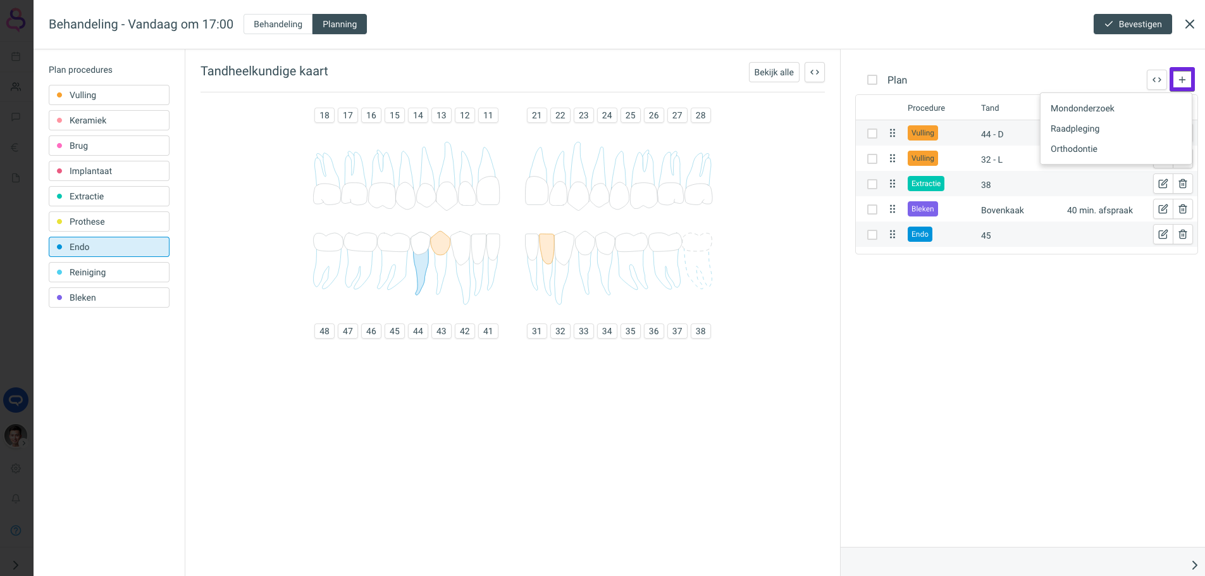The width and height of the screenshot is (1205, 576).
Task: Delete the Endo procedure for tooth 45
Action: (x=1182, y=234)
